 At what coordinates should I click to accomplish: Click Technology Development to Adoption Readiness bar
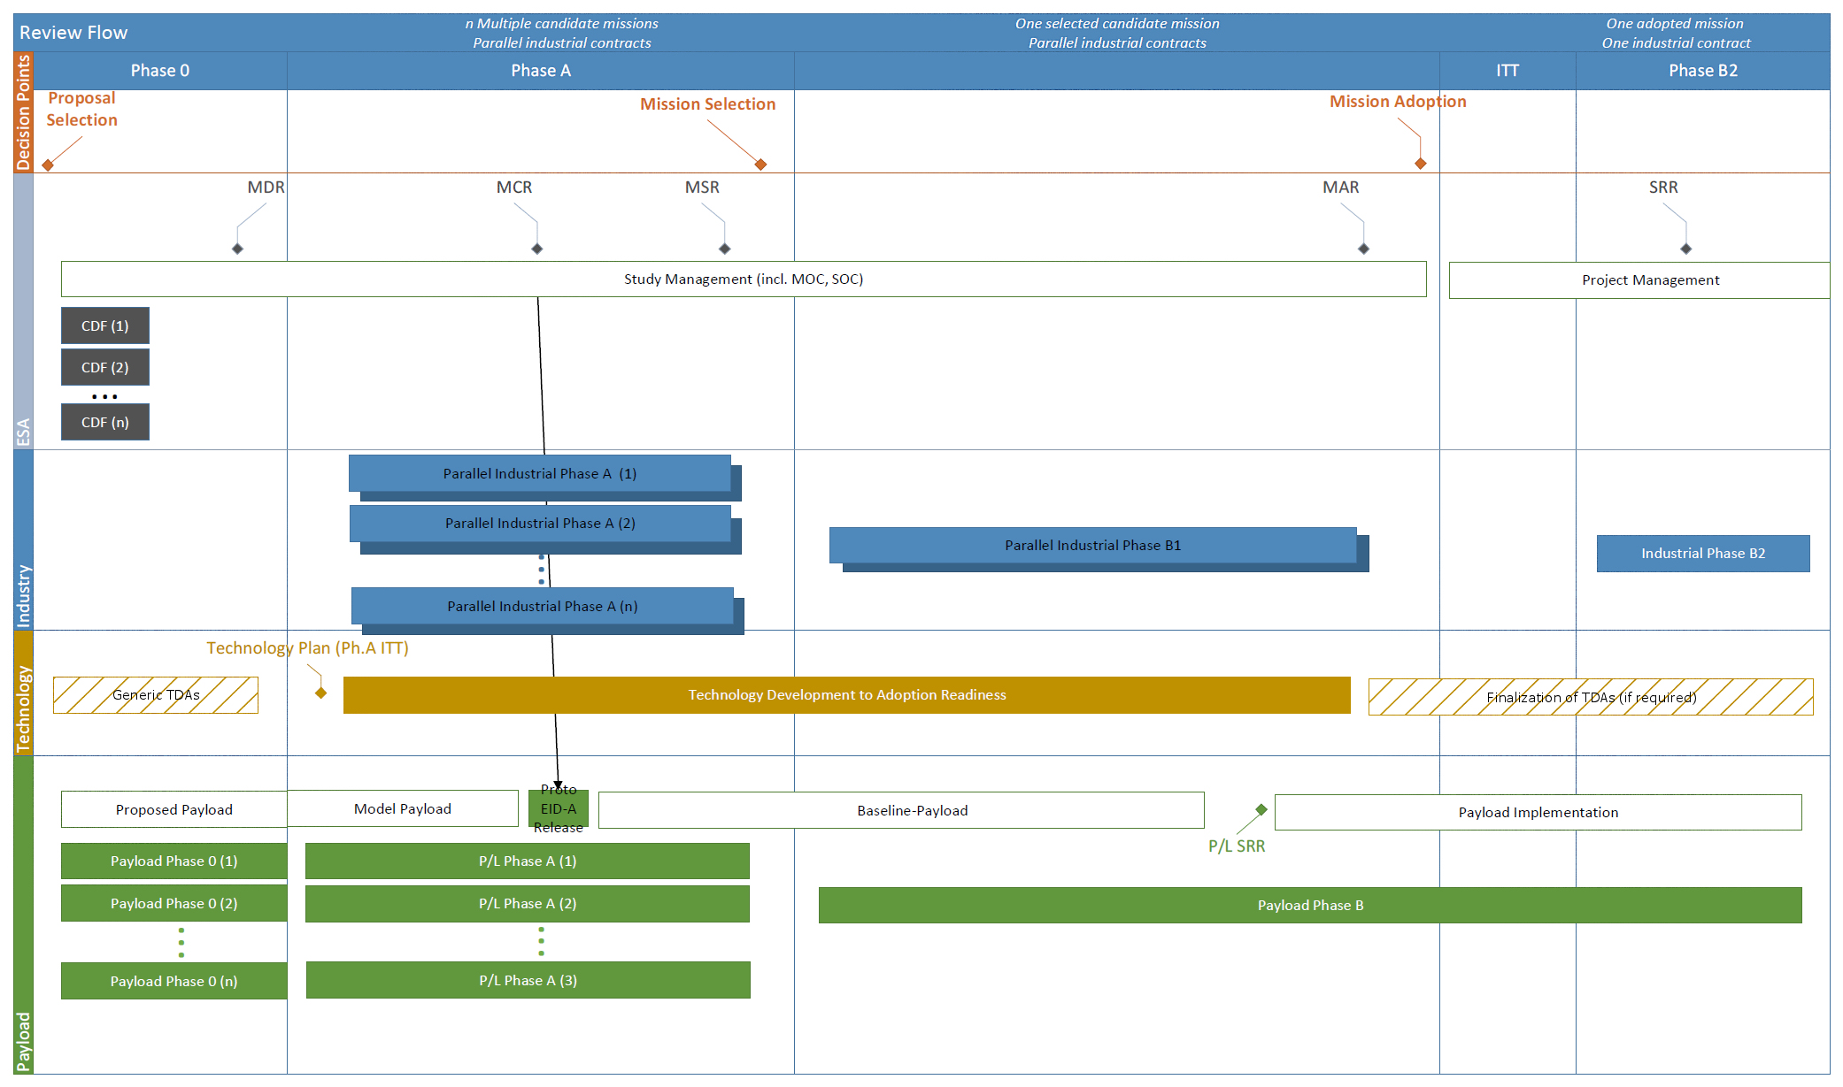pyautogui.click(x=846, y=695)
